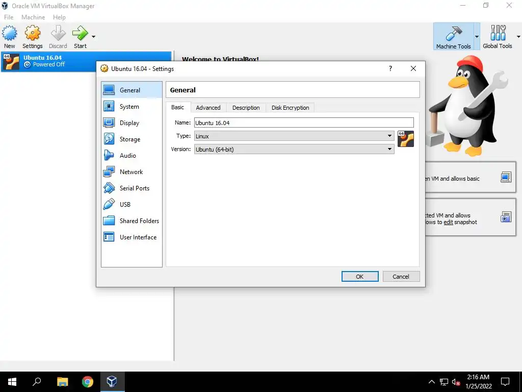This screenshot has width=522, height=392.
Task: Click the Name input field
Action: point(304,122)
